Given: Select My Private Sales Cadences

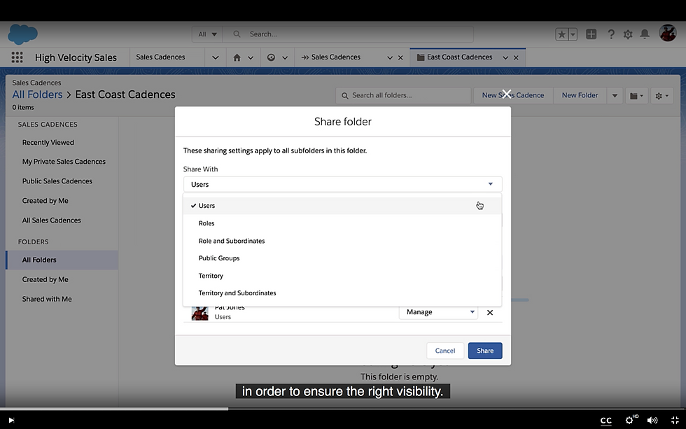Looking at the screenshot, I should tap(64, 162).
